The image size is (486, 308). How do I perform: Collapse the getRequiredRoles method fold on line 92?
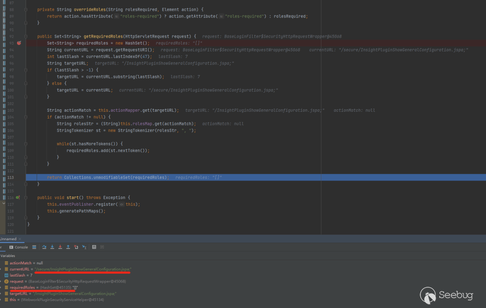26,36
